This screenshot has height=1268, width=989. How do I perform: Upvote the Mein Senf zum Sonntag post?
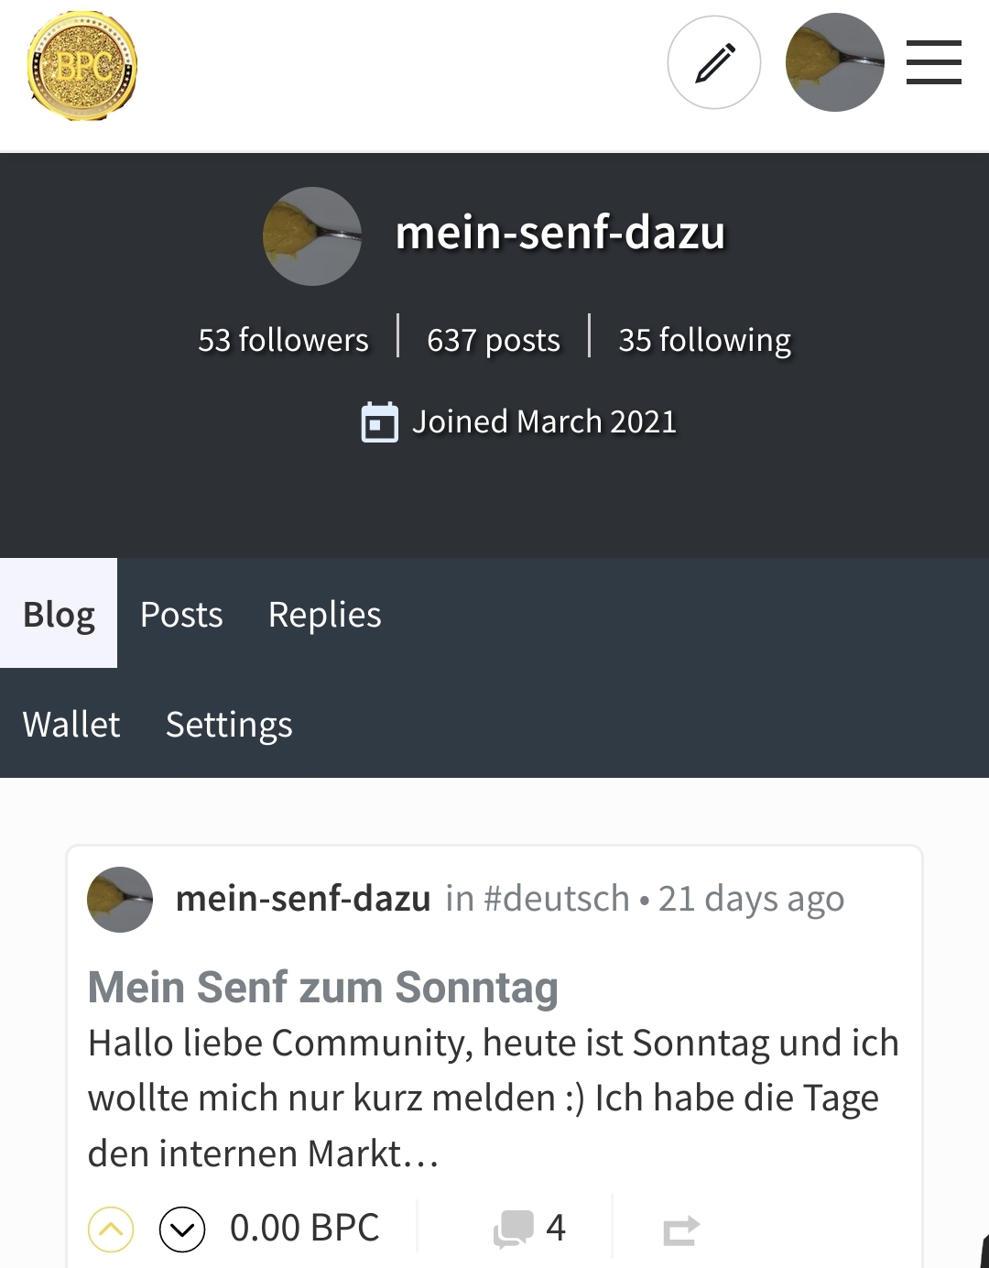111,1229
